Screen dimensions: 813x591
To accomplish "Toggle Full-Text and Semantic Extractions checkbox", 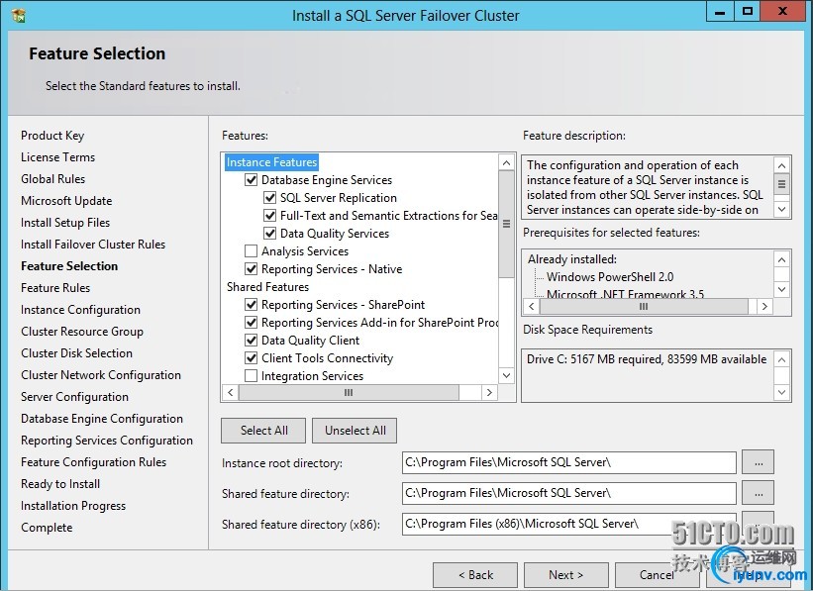I will point(269,215).
